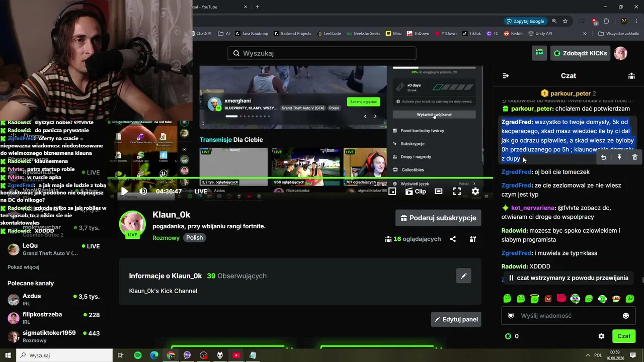Open the browser extensions puzzle icon
Viewport: 644px width, 362px height.
click(606, 21)
